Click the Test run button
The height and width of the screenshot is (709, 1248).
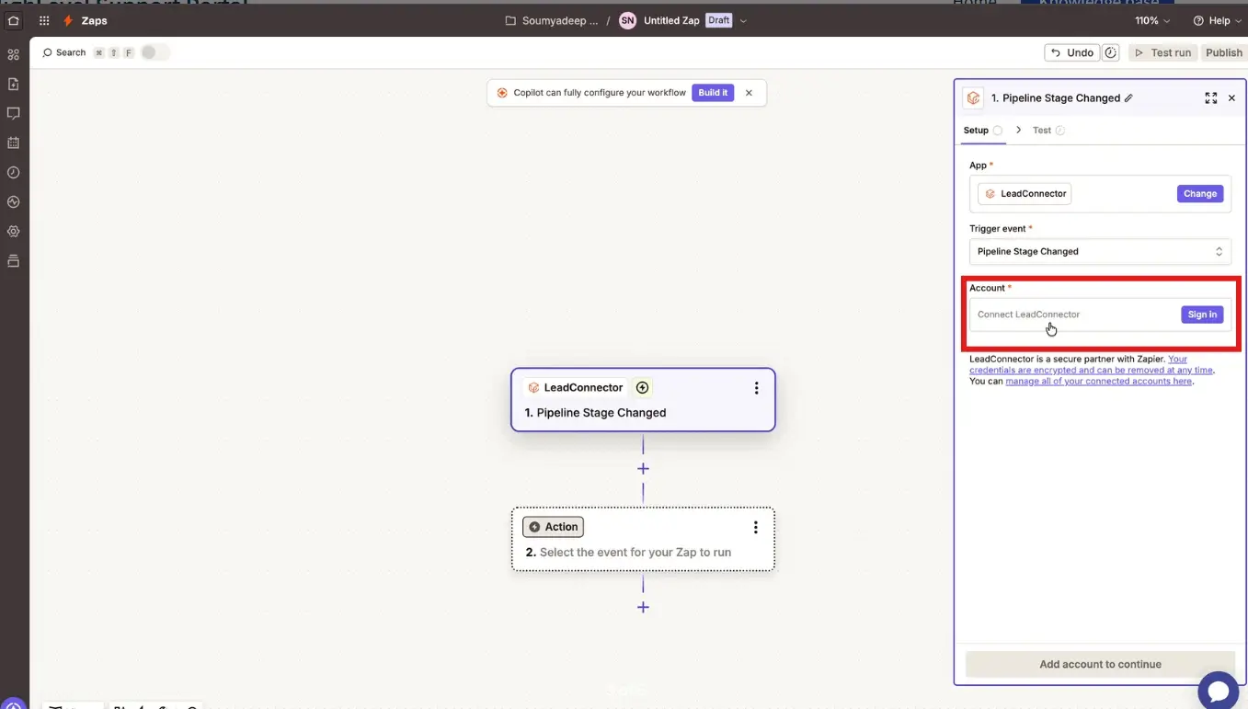[1162, 52]
